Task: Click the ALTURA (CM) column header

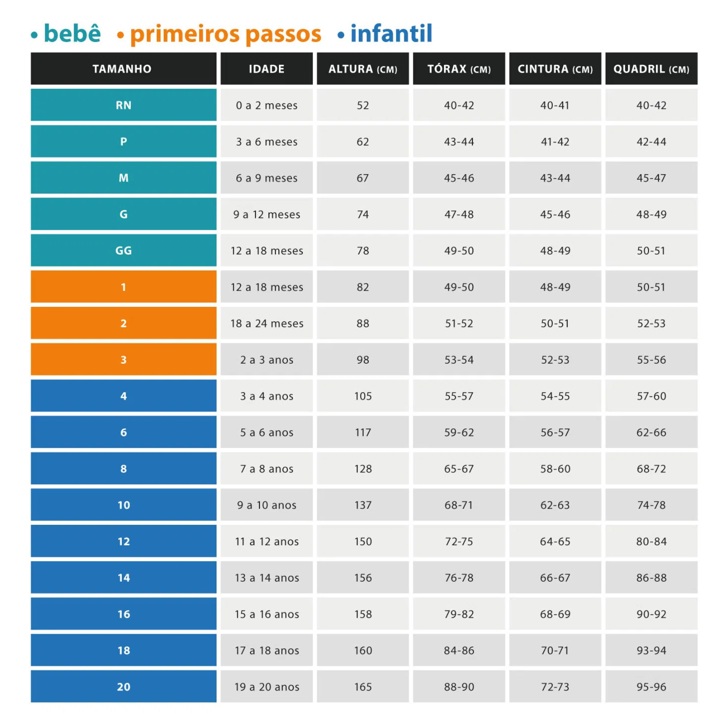Action: (x=362, y=69)
